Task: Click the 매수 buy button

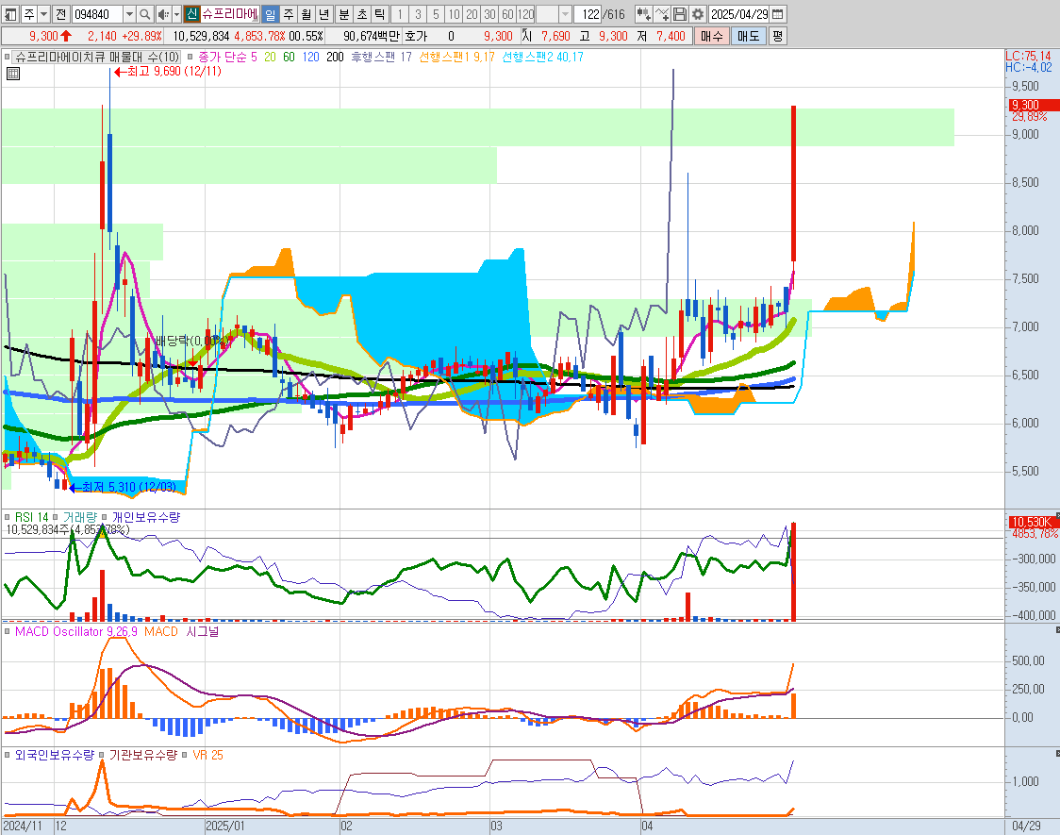Action: 712,36
